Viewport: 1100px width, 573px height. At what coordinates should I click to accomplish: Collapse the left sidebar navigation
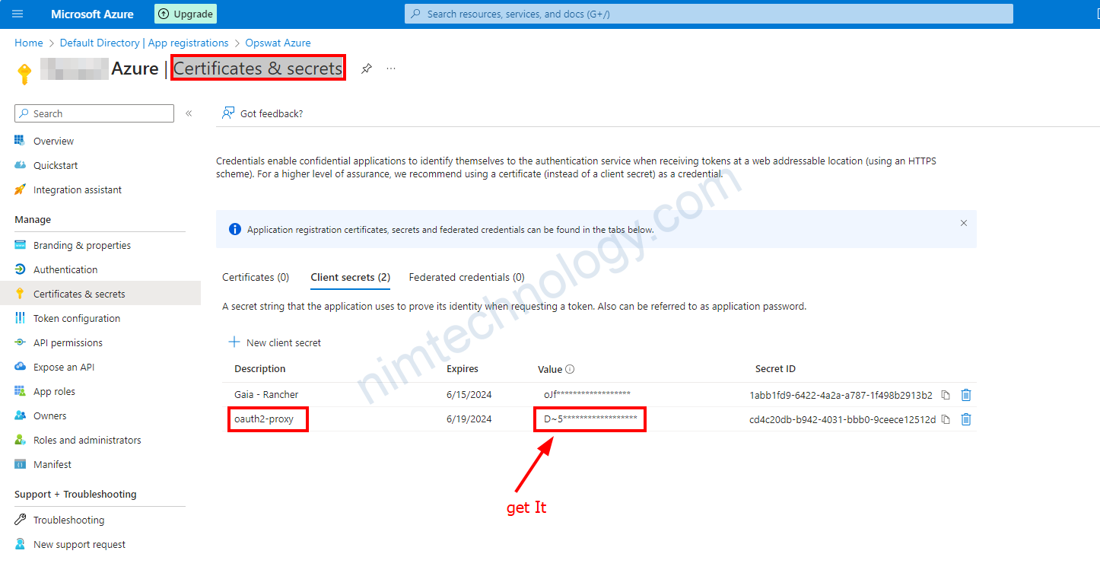[x=189, y=113]
